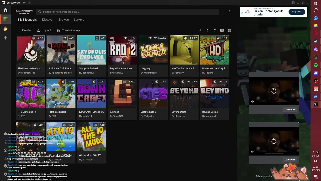Open the Roguelike Adventures RAD 2 card
Image resolution: width=321 pixels, height=181 pixels.
[x=123, y=56]
